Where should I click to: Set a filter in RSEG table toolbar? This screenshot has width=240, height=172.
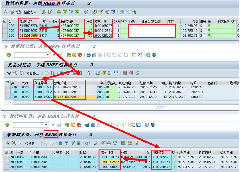pos(71,12)
